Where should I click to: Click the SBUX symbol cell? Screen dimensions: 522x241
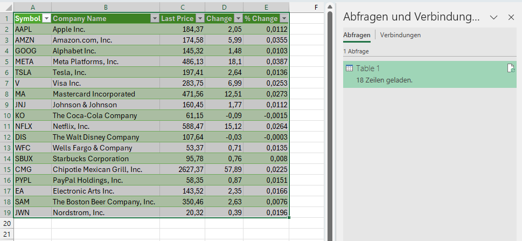[x=33, y=159]
